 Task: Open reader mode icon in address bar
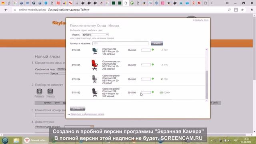click(236, 10)
